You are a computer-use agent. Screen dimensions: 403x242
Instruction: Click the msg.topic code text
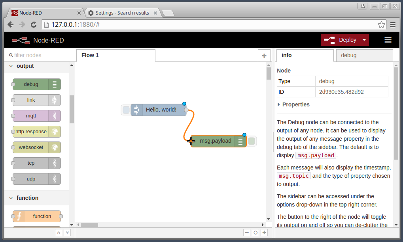294,176
